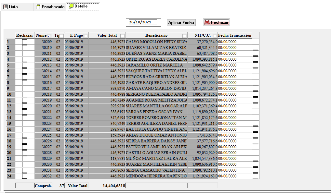Open the NIT/C.C. column filter dropdown
Image resolution: width=331 pixels, height=193 pixels.
[x=215, y=36]
